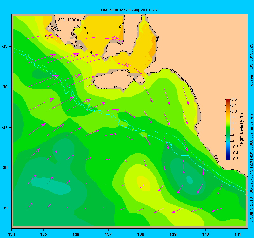Click the latitude -37 axis label
The image size is (254, 238).
click(x=4, y=127)
